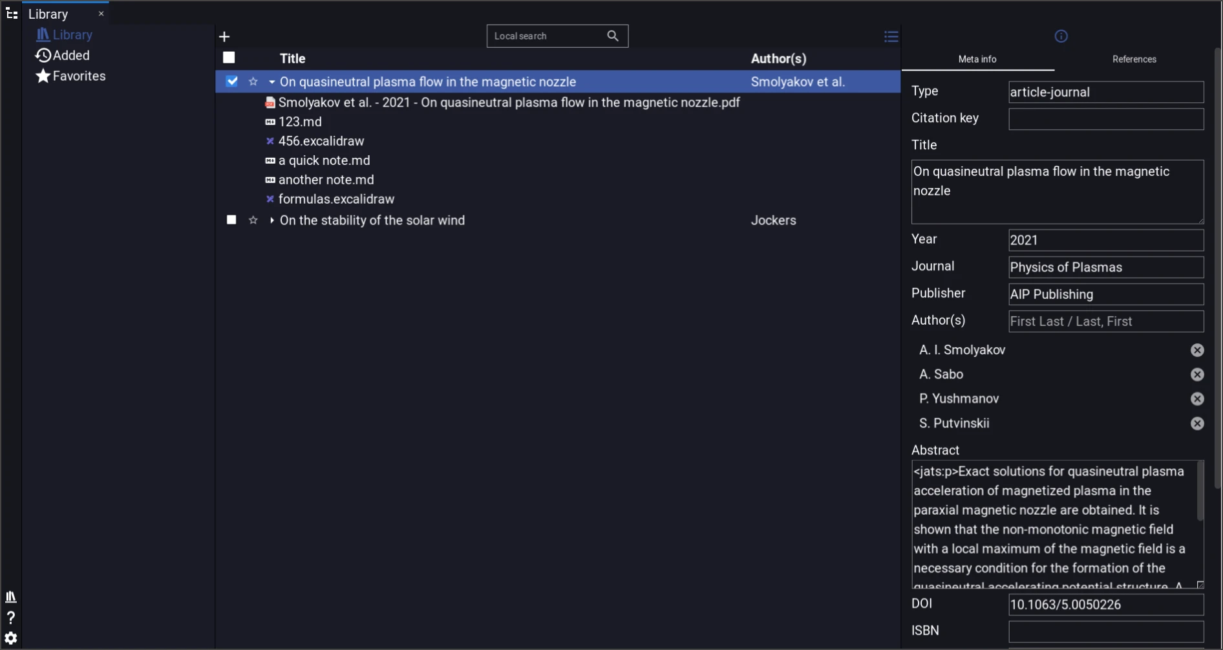The height and width of the screenshot is (650, 1223).
Task: Remove author A. Sabo
Action: tap(1197, 374)
